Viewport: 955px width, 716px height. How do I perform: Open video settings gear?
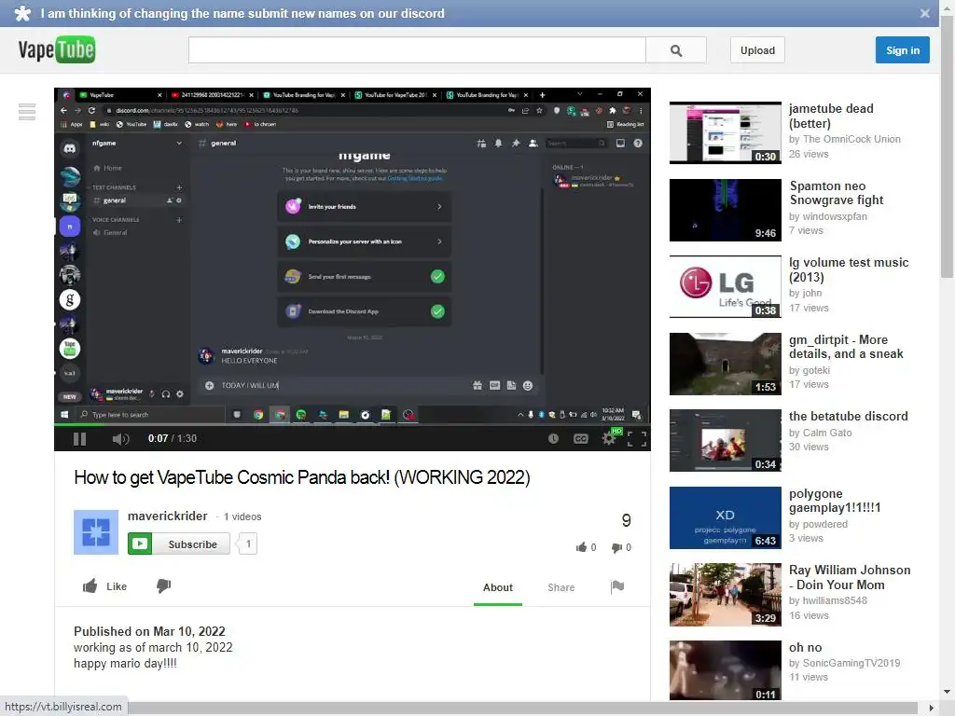608,438
